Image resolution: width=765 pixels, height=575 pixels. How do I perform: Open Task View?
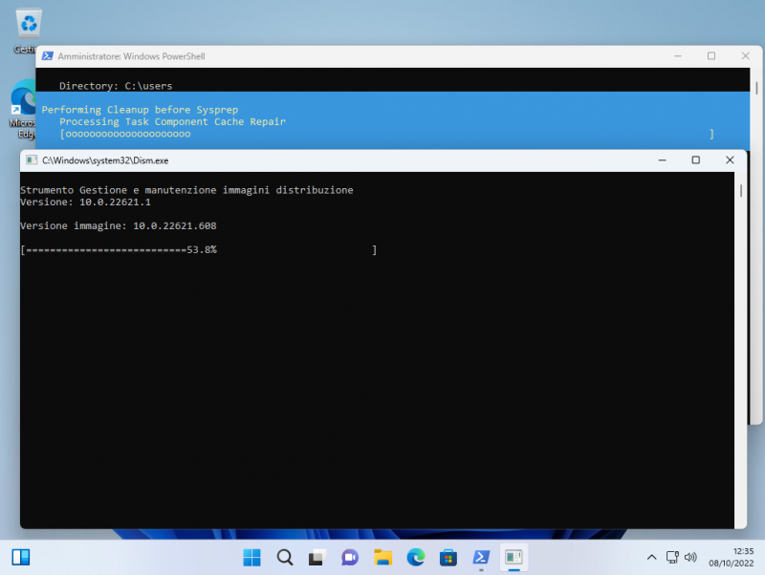[317, 557]
